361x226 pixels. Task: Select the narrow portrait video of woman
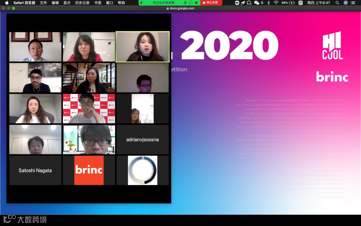[143, 108]
